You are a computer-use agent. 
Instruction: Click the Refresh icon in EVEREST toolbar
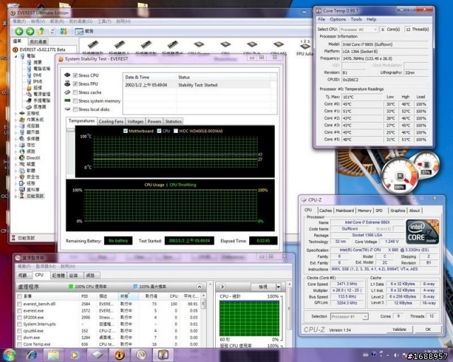tap(52, 31)
